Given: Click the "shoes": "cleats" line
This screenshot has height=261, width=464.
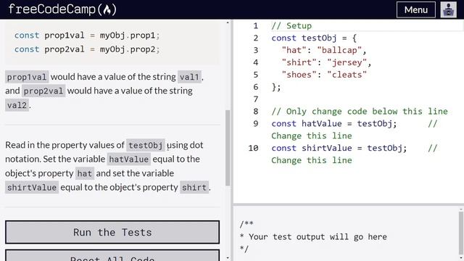Looking at the screenshot, I should 324,75.
